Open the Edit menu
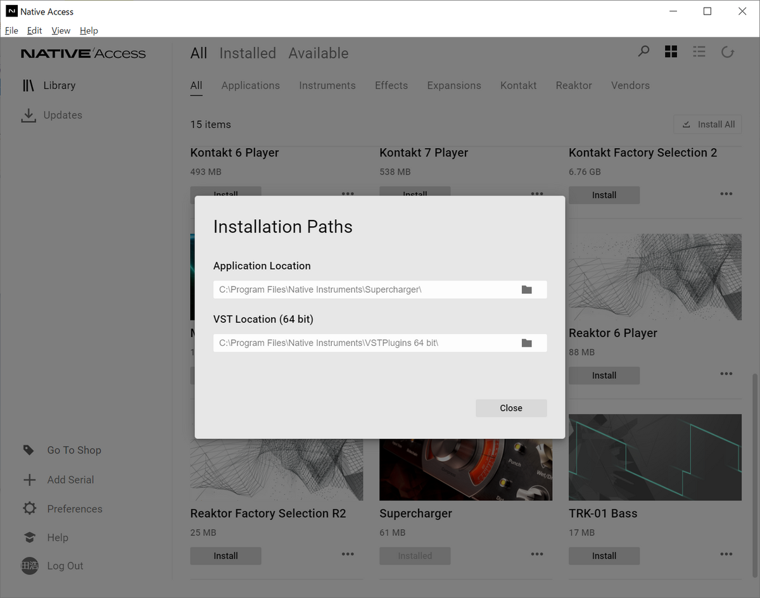Image resolution: width=760 pixels, height=598 pixels. (34, 30)
